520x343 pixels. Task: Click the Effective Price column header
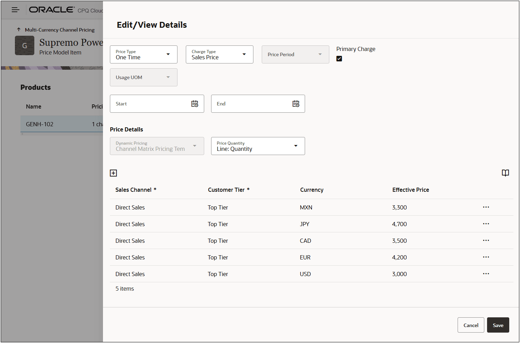click(x=411, y=190)
